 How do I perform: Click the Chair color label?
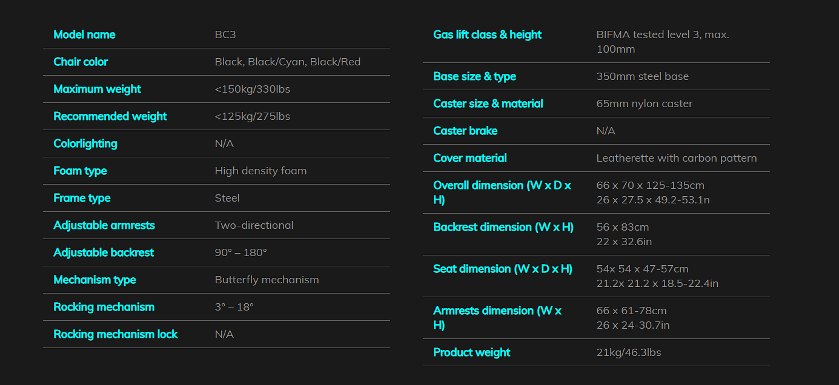point(81,62)
